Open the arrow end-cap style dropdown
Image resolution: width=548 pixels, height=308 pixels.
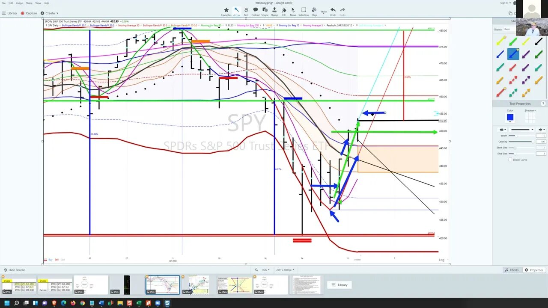pos(542,130)
